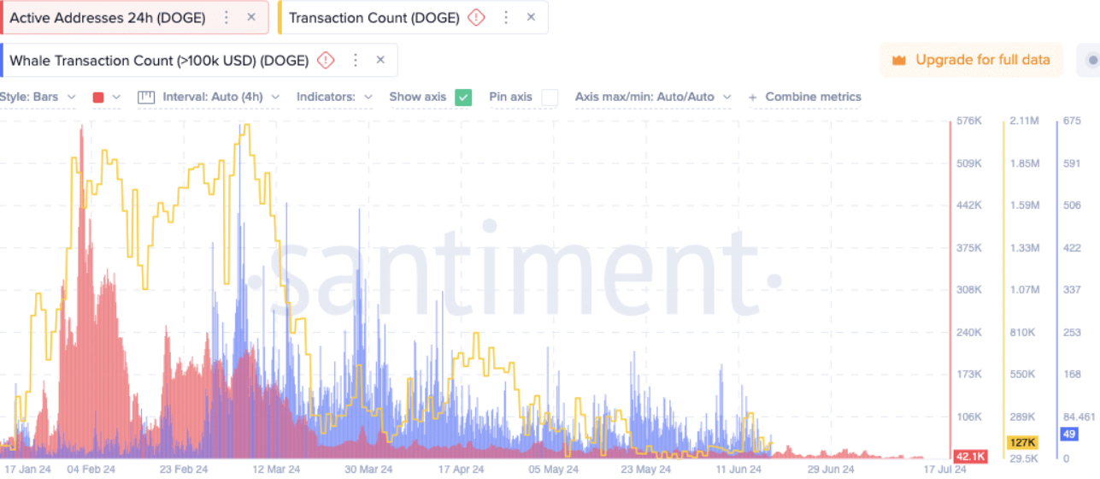Uncheck the Show axis checkbox
Screen dimensions: 1100x479
[x=463, y=98]
